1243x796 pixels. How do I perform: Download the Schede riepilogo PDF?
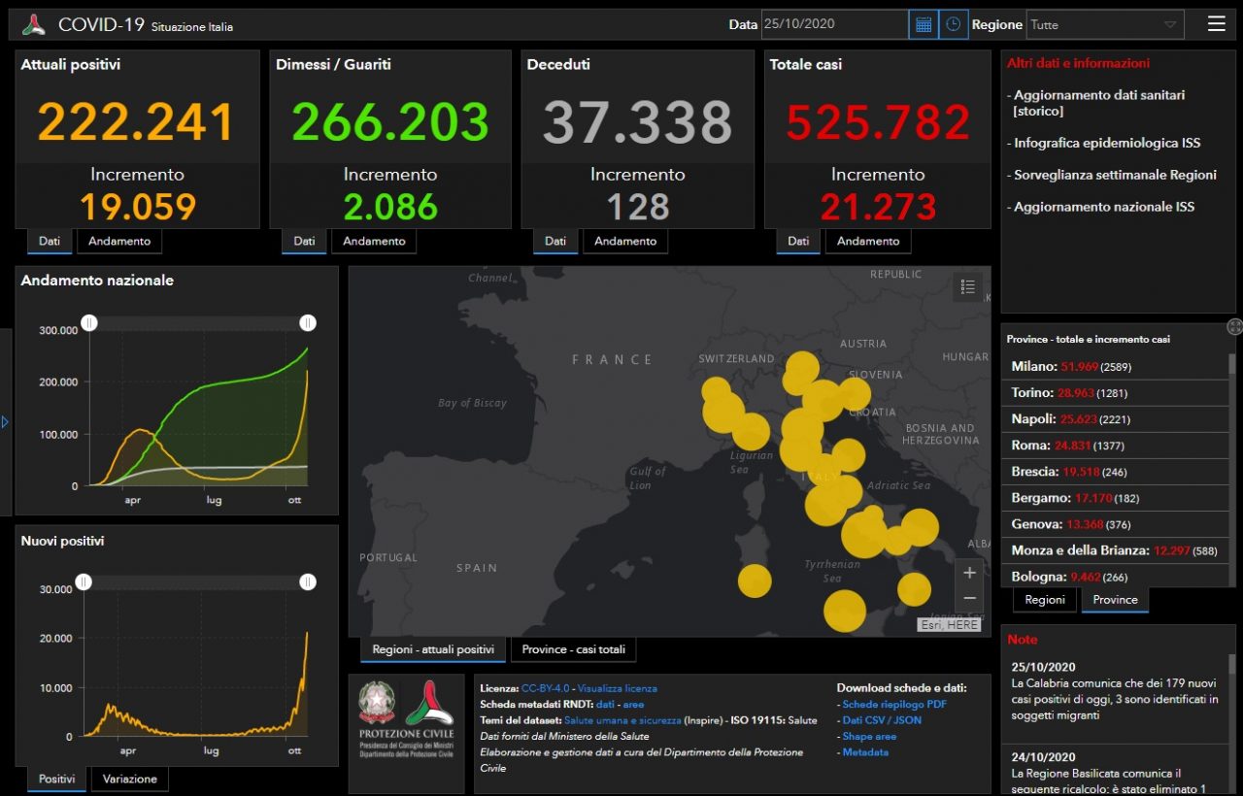click(894, 704)
